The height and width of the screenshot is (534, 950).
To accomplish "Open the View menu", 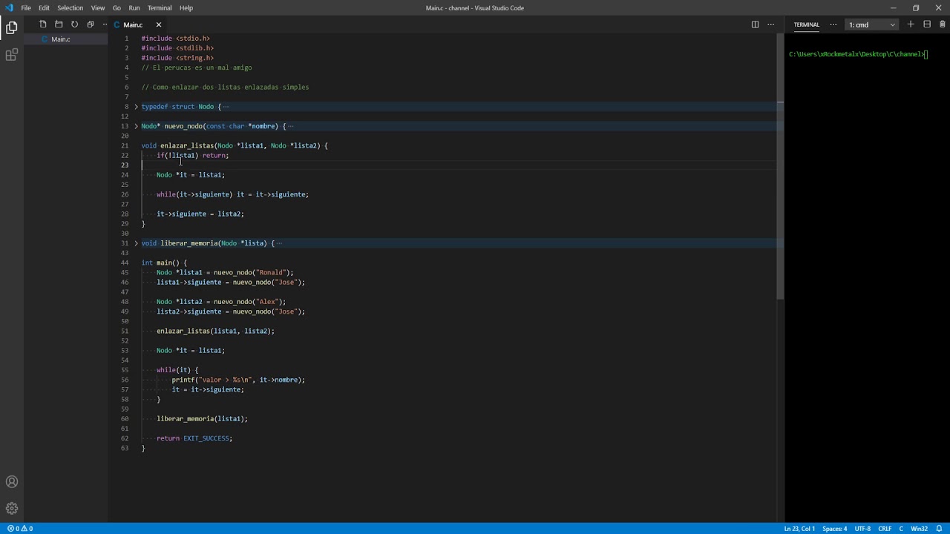I will click(x=98, y=8).
